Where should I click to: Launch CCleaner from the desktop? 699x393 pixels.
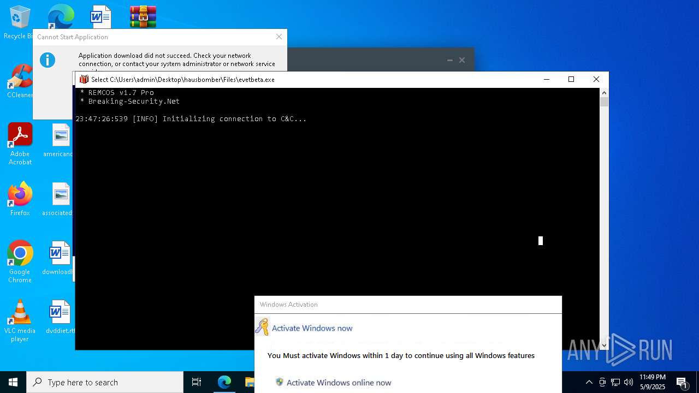click(x=20, y=81)
